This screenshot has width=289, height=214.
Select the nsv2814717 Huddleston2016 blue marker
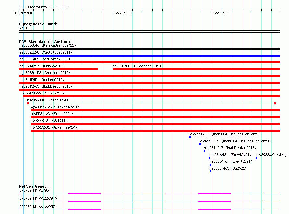tap(205, 151)
